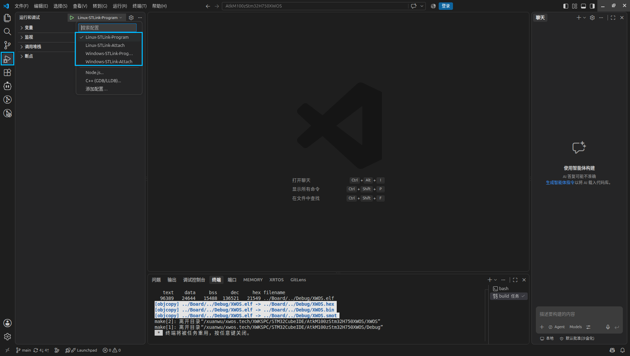This screenshot has height=356, width=630.
Task: Open Models picker in chat
Action: pos(576,327)
